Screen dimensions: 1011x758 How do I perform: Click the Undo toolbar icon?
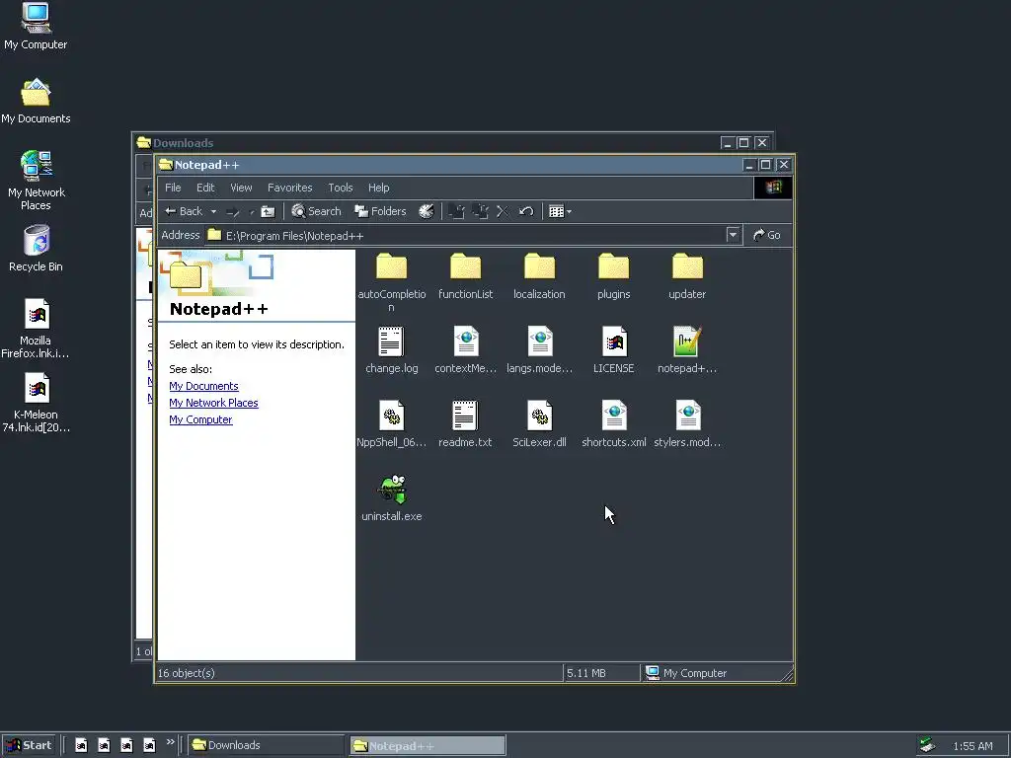click(x=526, y=211)
